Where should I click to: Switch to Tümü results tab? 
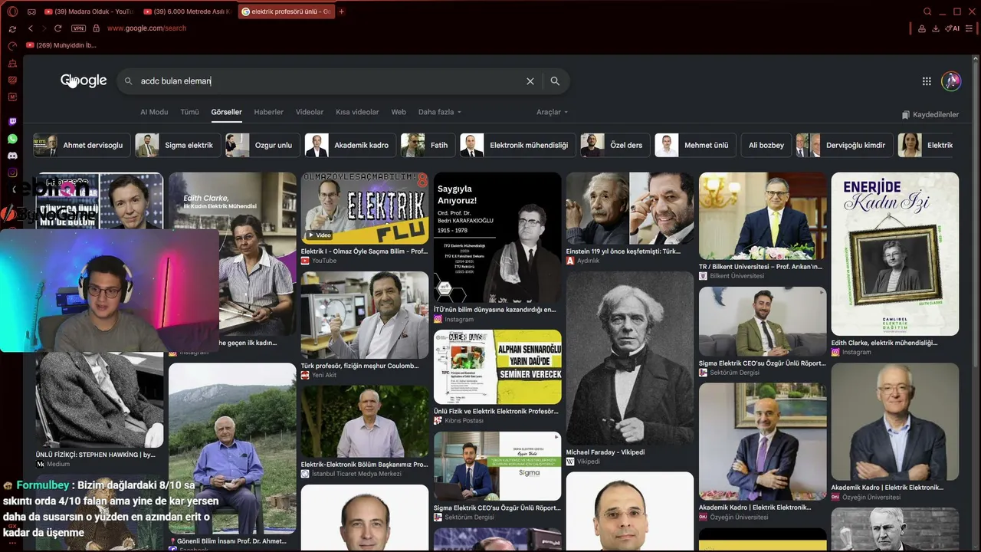[x=189, y=112]
